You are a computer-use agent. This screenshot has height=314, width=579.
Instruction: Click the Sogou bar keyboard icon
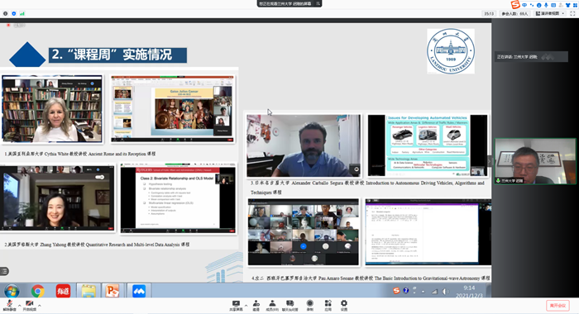pos(553,5)
